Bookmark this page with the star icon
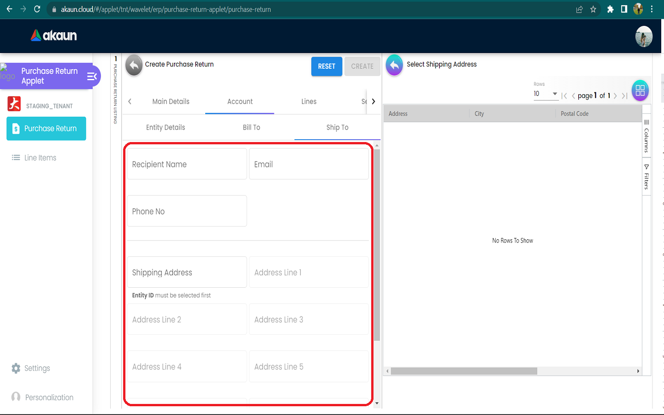This screenshot has height=415, width=664. [x=593, y=9]
